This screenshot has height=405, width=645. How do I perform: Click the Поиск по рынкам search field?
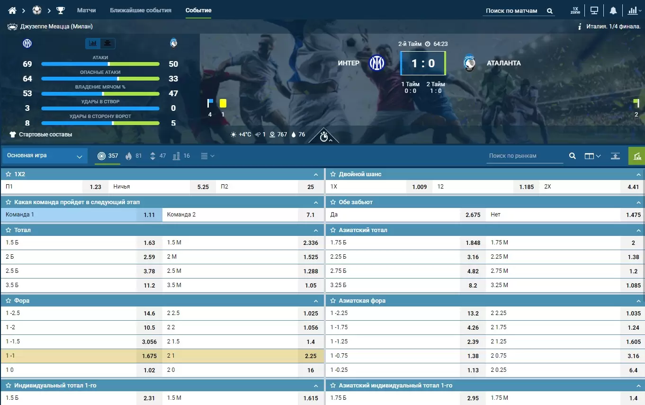pos(525,156)
